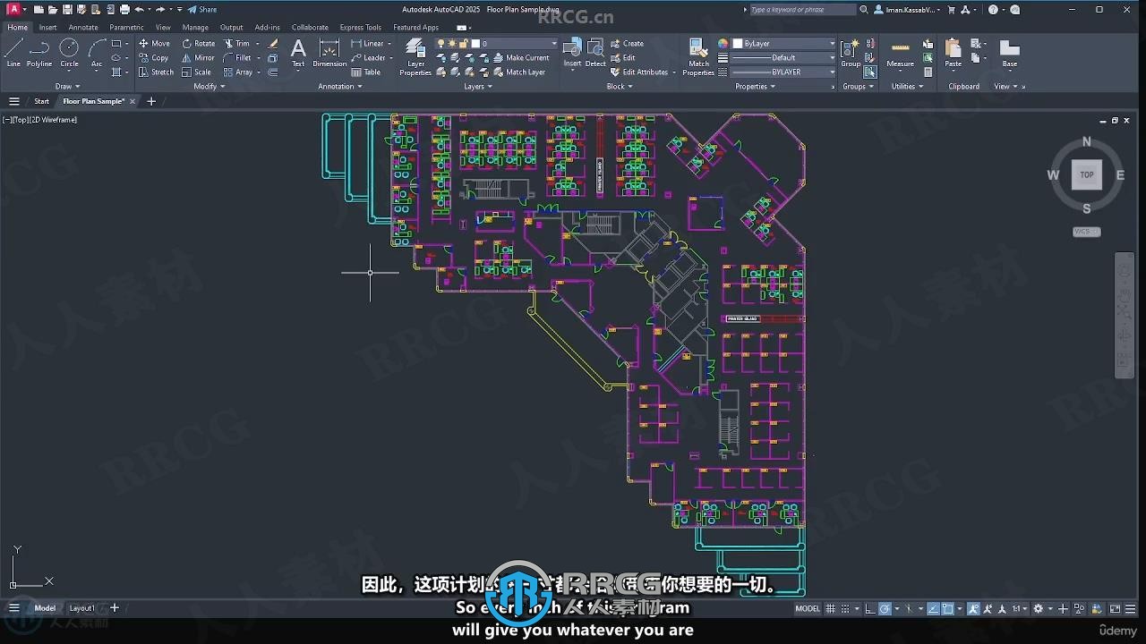
Task: Click the Mirror tool
Action: pos(198,57)
